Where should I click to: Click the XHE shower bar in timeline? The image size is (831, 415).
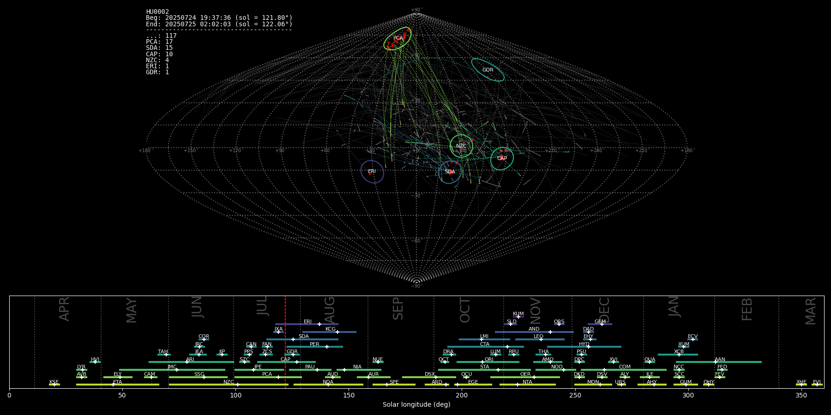pyautogui.click(x=801, y=385)
